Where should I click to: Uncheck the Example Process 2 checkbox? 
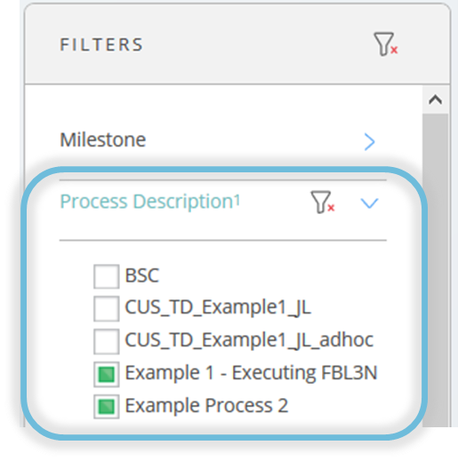(107, 406)
